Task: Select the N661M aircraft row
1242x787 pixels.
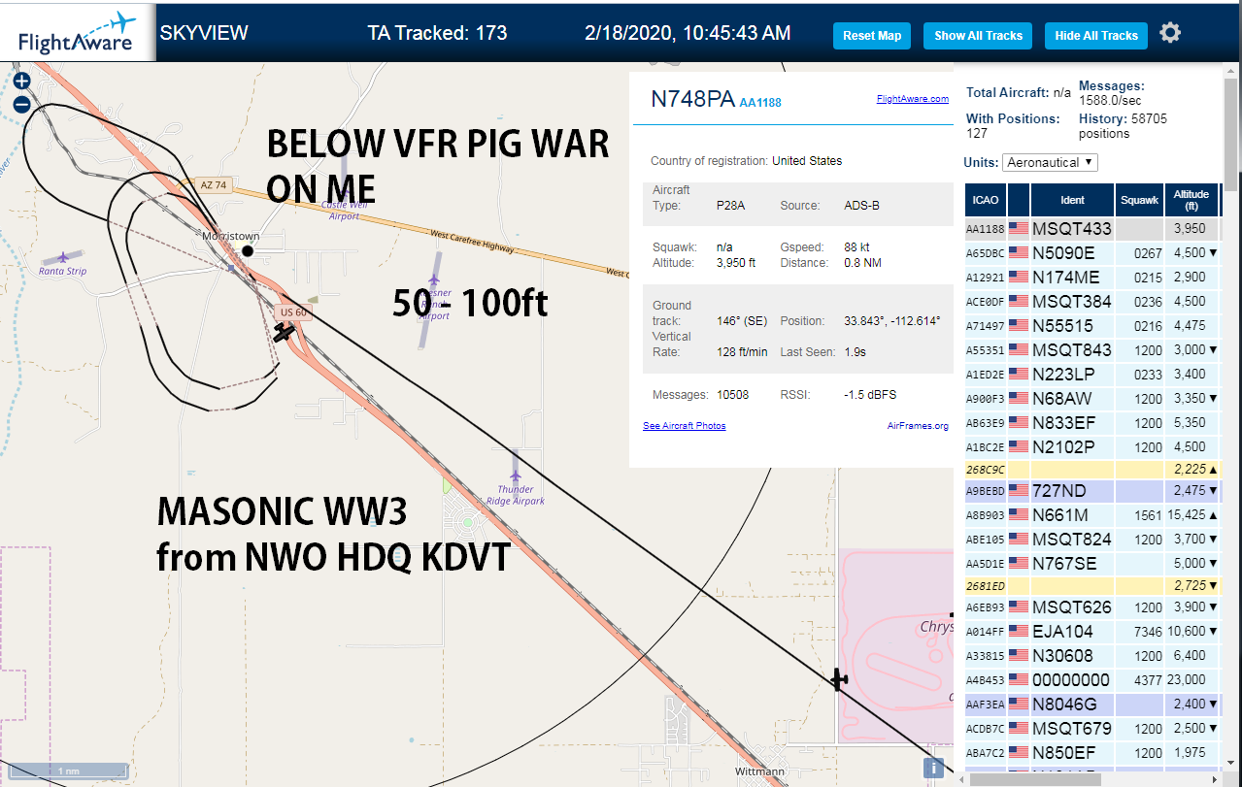Action: 1091,515
